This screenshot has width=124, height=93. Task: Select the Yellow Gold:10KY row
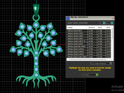point(89,33)
